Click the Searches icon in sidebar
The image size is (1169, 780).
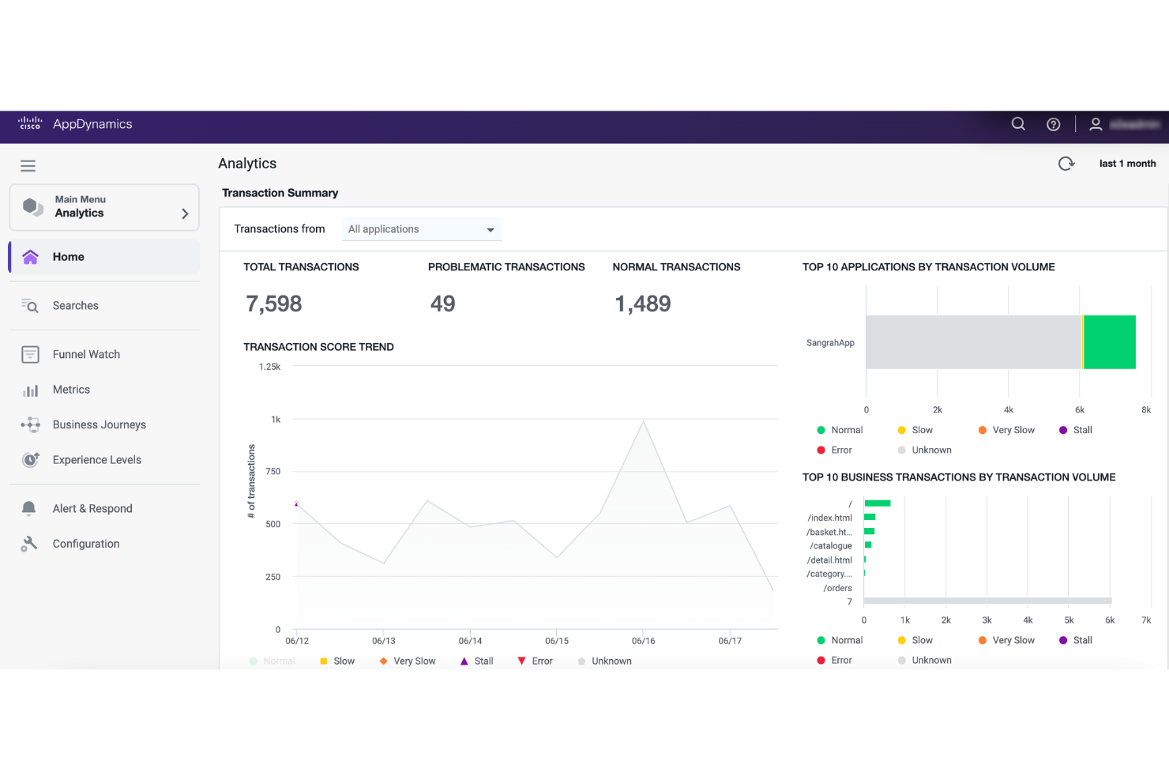click(x=30, y=306)
